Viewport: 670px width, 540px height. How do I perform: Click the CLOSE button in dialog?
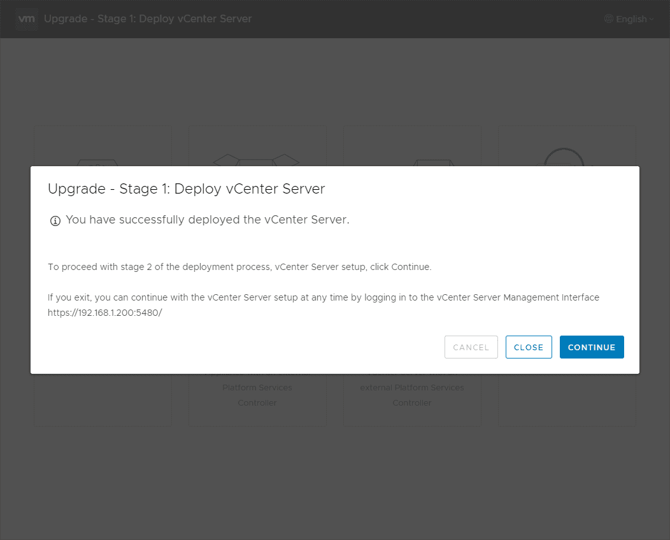529,347
